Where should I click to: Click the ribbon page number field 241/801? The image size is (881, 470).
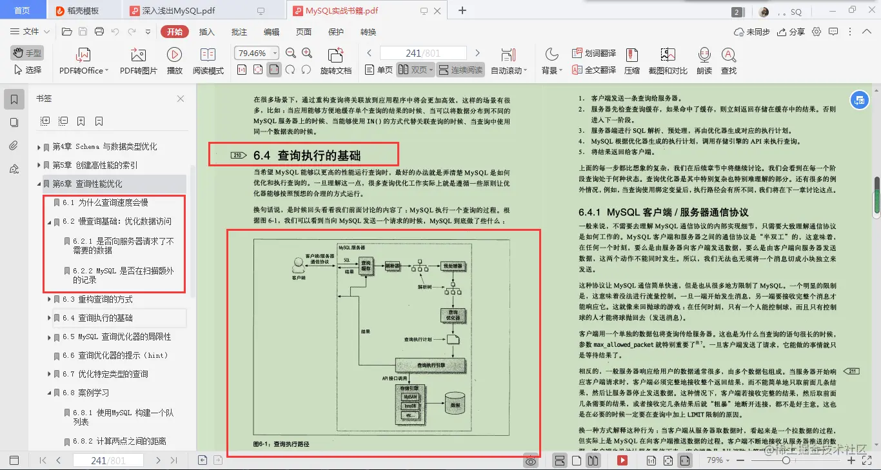(x=423, y=53)
